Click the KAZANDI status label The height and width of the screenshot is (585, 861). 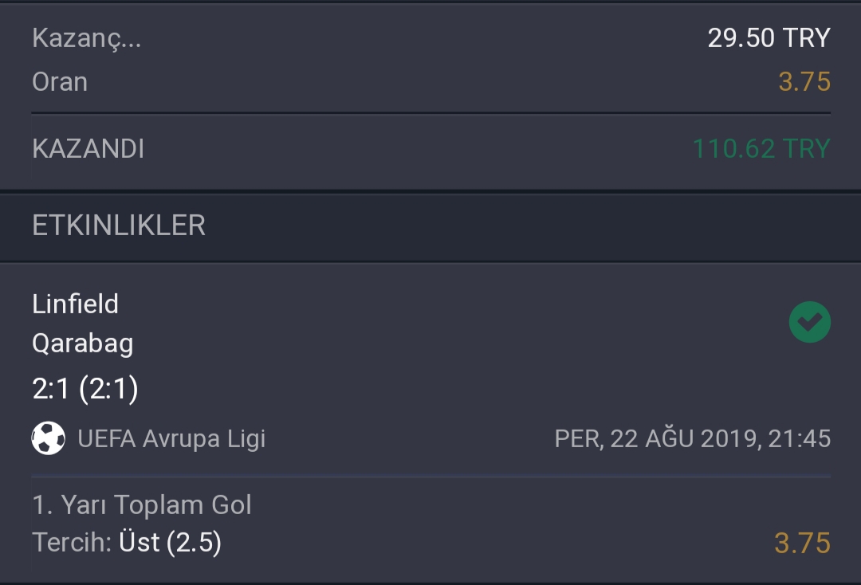coord(88,149)
